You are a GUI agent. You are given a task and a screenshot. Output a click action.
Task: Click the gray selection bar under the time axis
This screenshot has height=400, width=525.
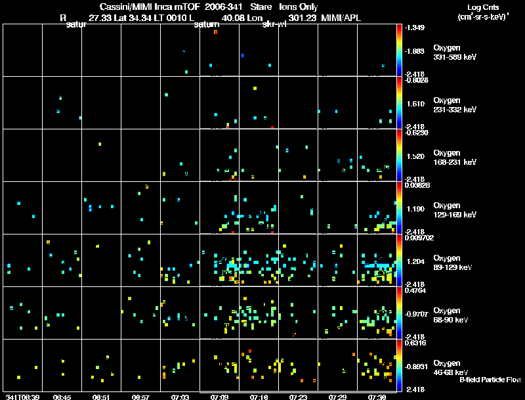pyautogui.click(x=298, y=392)
